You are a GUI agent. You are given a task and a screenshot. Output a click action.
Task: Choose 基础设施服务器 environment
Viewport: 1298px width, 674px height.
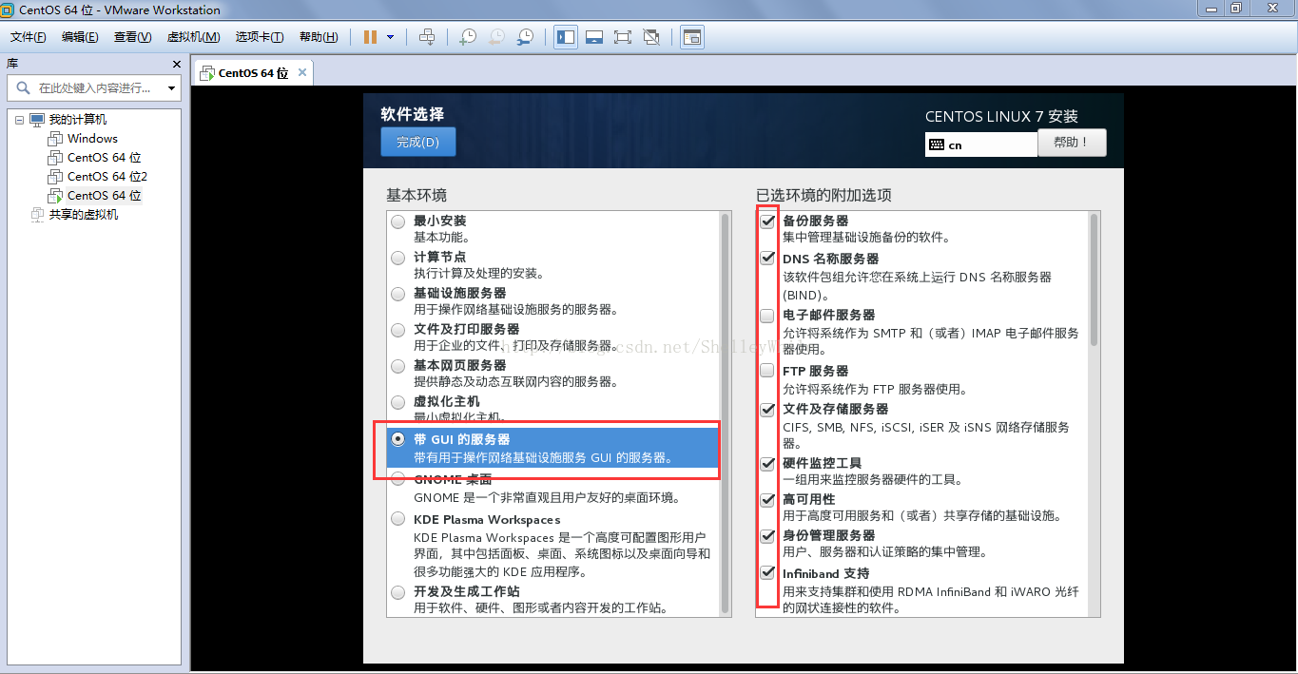coord(398,294)
